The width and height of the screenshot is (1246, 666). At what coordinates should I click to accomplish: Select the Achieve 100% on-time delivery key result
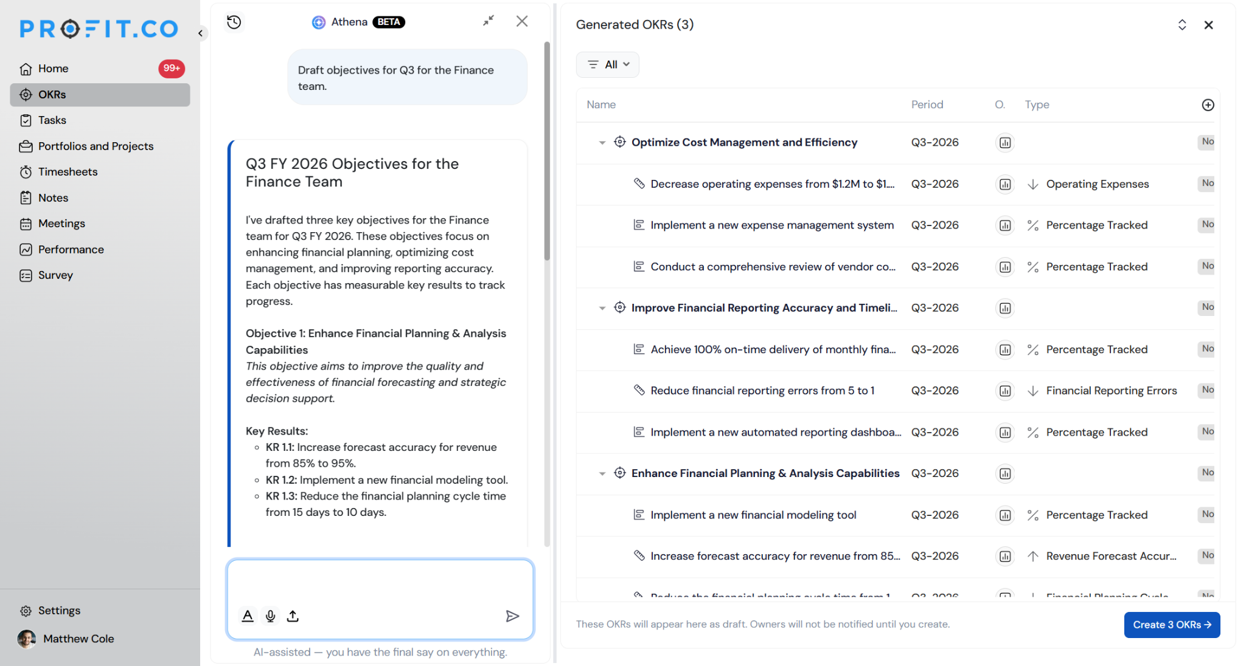(773, 349)
